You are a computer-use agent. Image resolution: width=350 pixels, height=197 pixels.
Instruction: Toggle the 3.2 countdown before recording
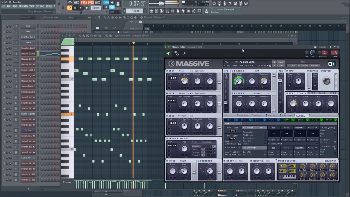click(x=84, y=3)
